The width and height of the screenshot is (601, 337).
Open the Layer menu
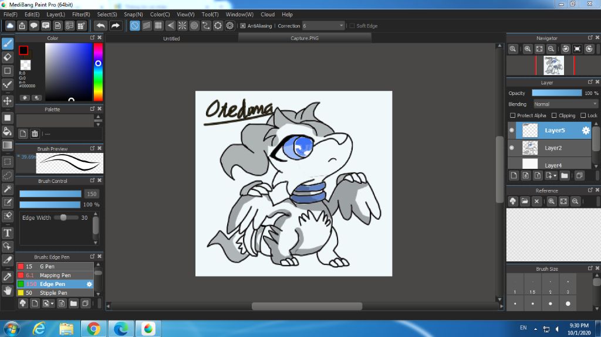tap(56, 14)
